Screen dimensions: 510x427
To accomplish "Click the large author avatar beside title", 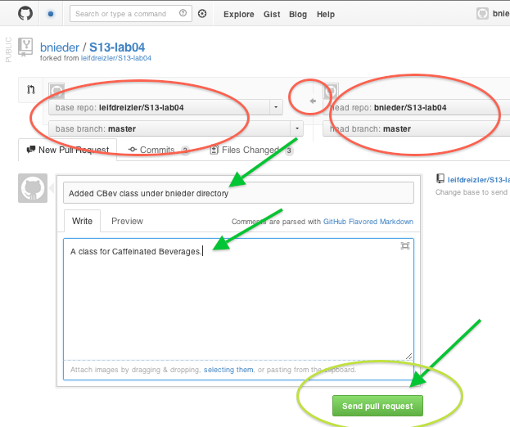I will click(x=33, y=188).
